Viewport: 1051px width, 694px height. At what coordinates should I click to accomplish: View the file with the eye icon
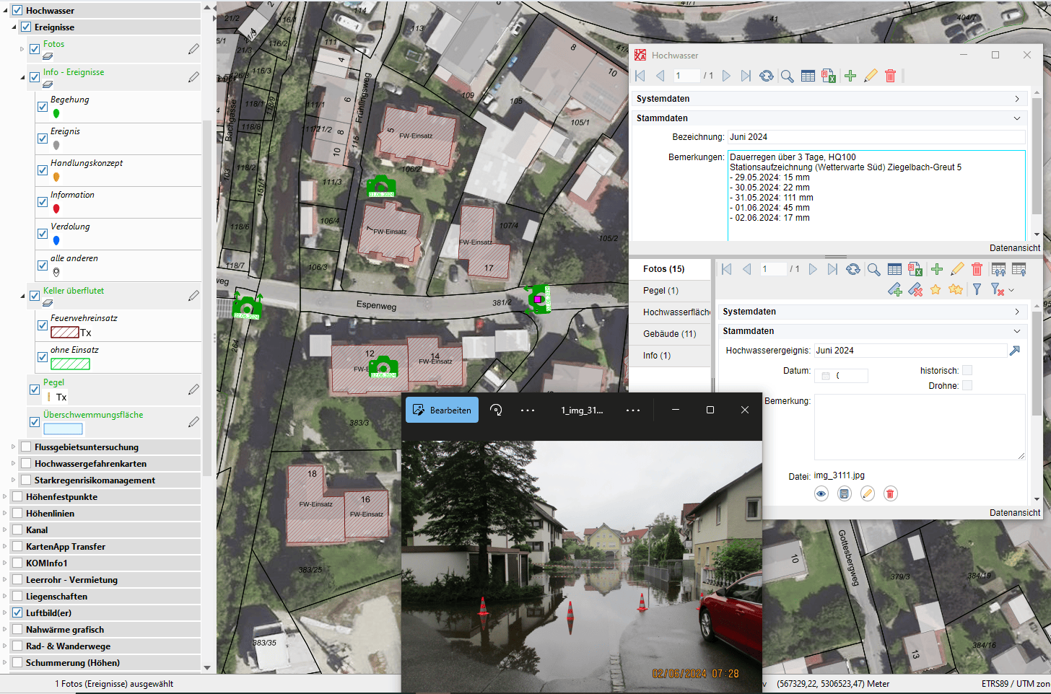[x=821, y=493]
